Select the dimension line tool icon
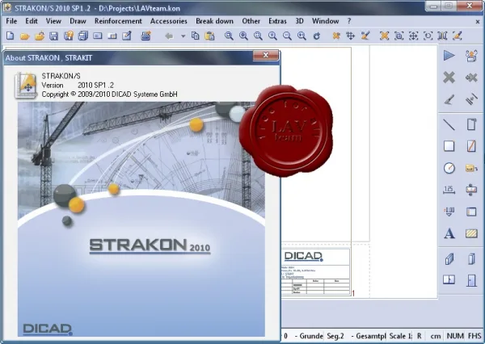This screenshot has height=344, width=485. [x=449, y=190]
